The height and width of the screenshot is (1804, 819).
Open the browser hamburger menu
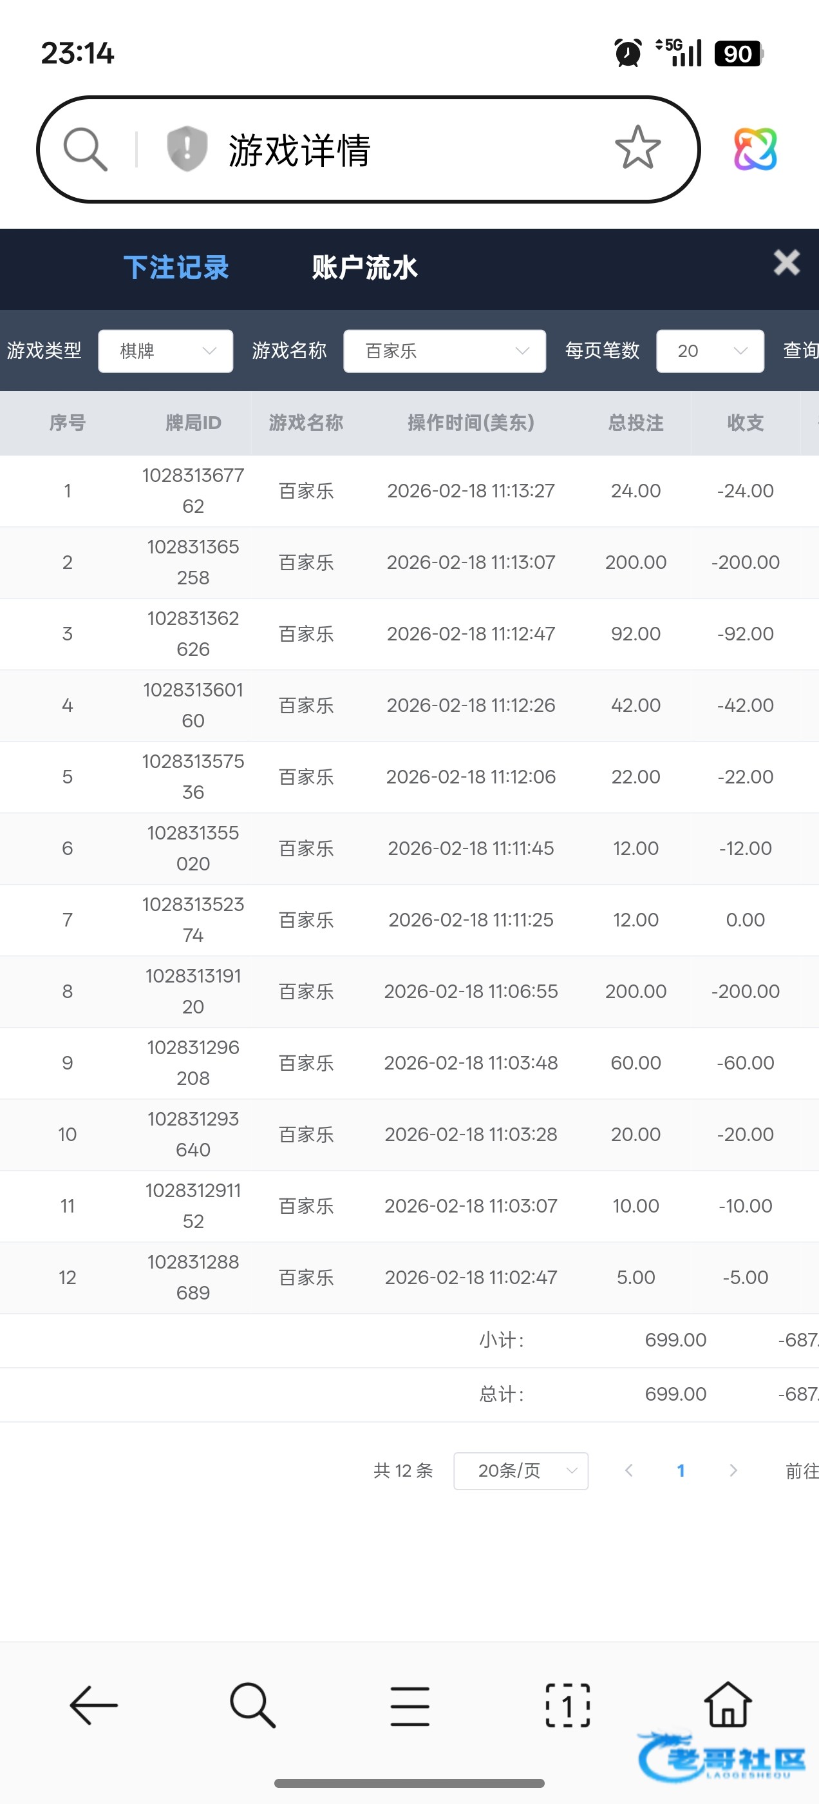(410, 1705)
